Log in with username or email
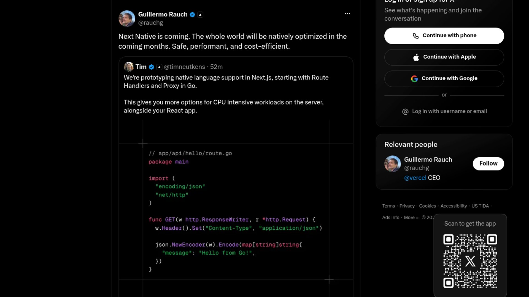The image size is (529, 297). coord(444,111)
